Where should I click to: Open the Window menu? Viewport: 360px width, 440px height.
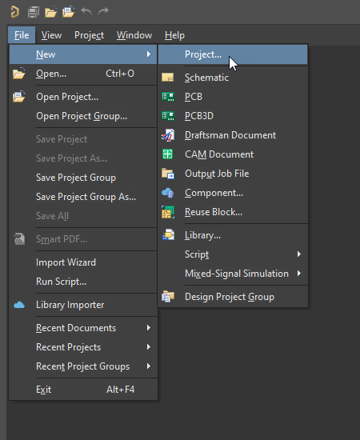click(x=134, y=35)
